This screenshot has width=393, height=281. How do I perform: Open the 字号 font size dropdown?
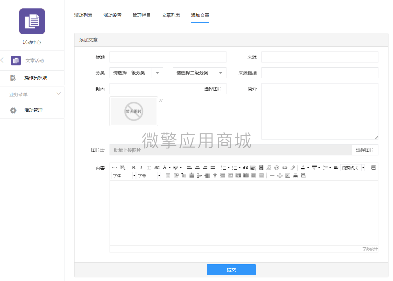pyautogui.click(x=148, y=175)
